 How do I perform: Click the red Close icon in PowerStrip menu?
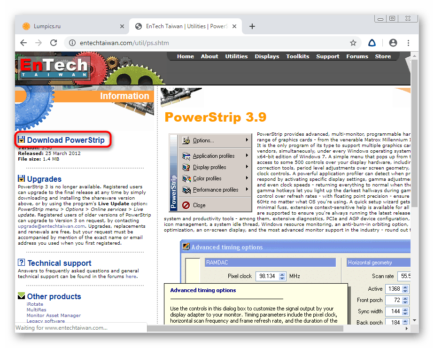186,205
